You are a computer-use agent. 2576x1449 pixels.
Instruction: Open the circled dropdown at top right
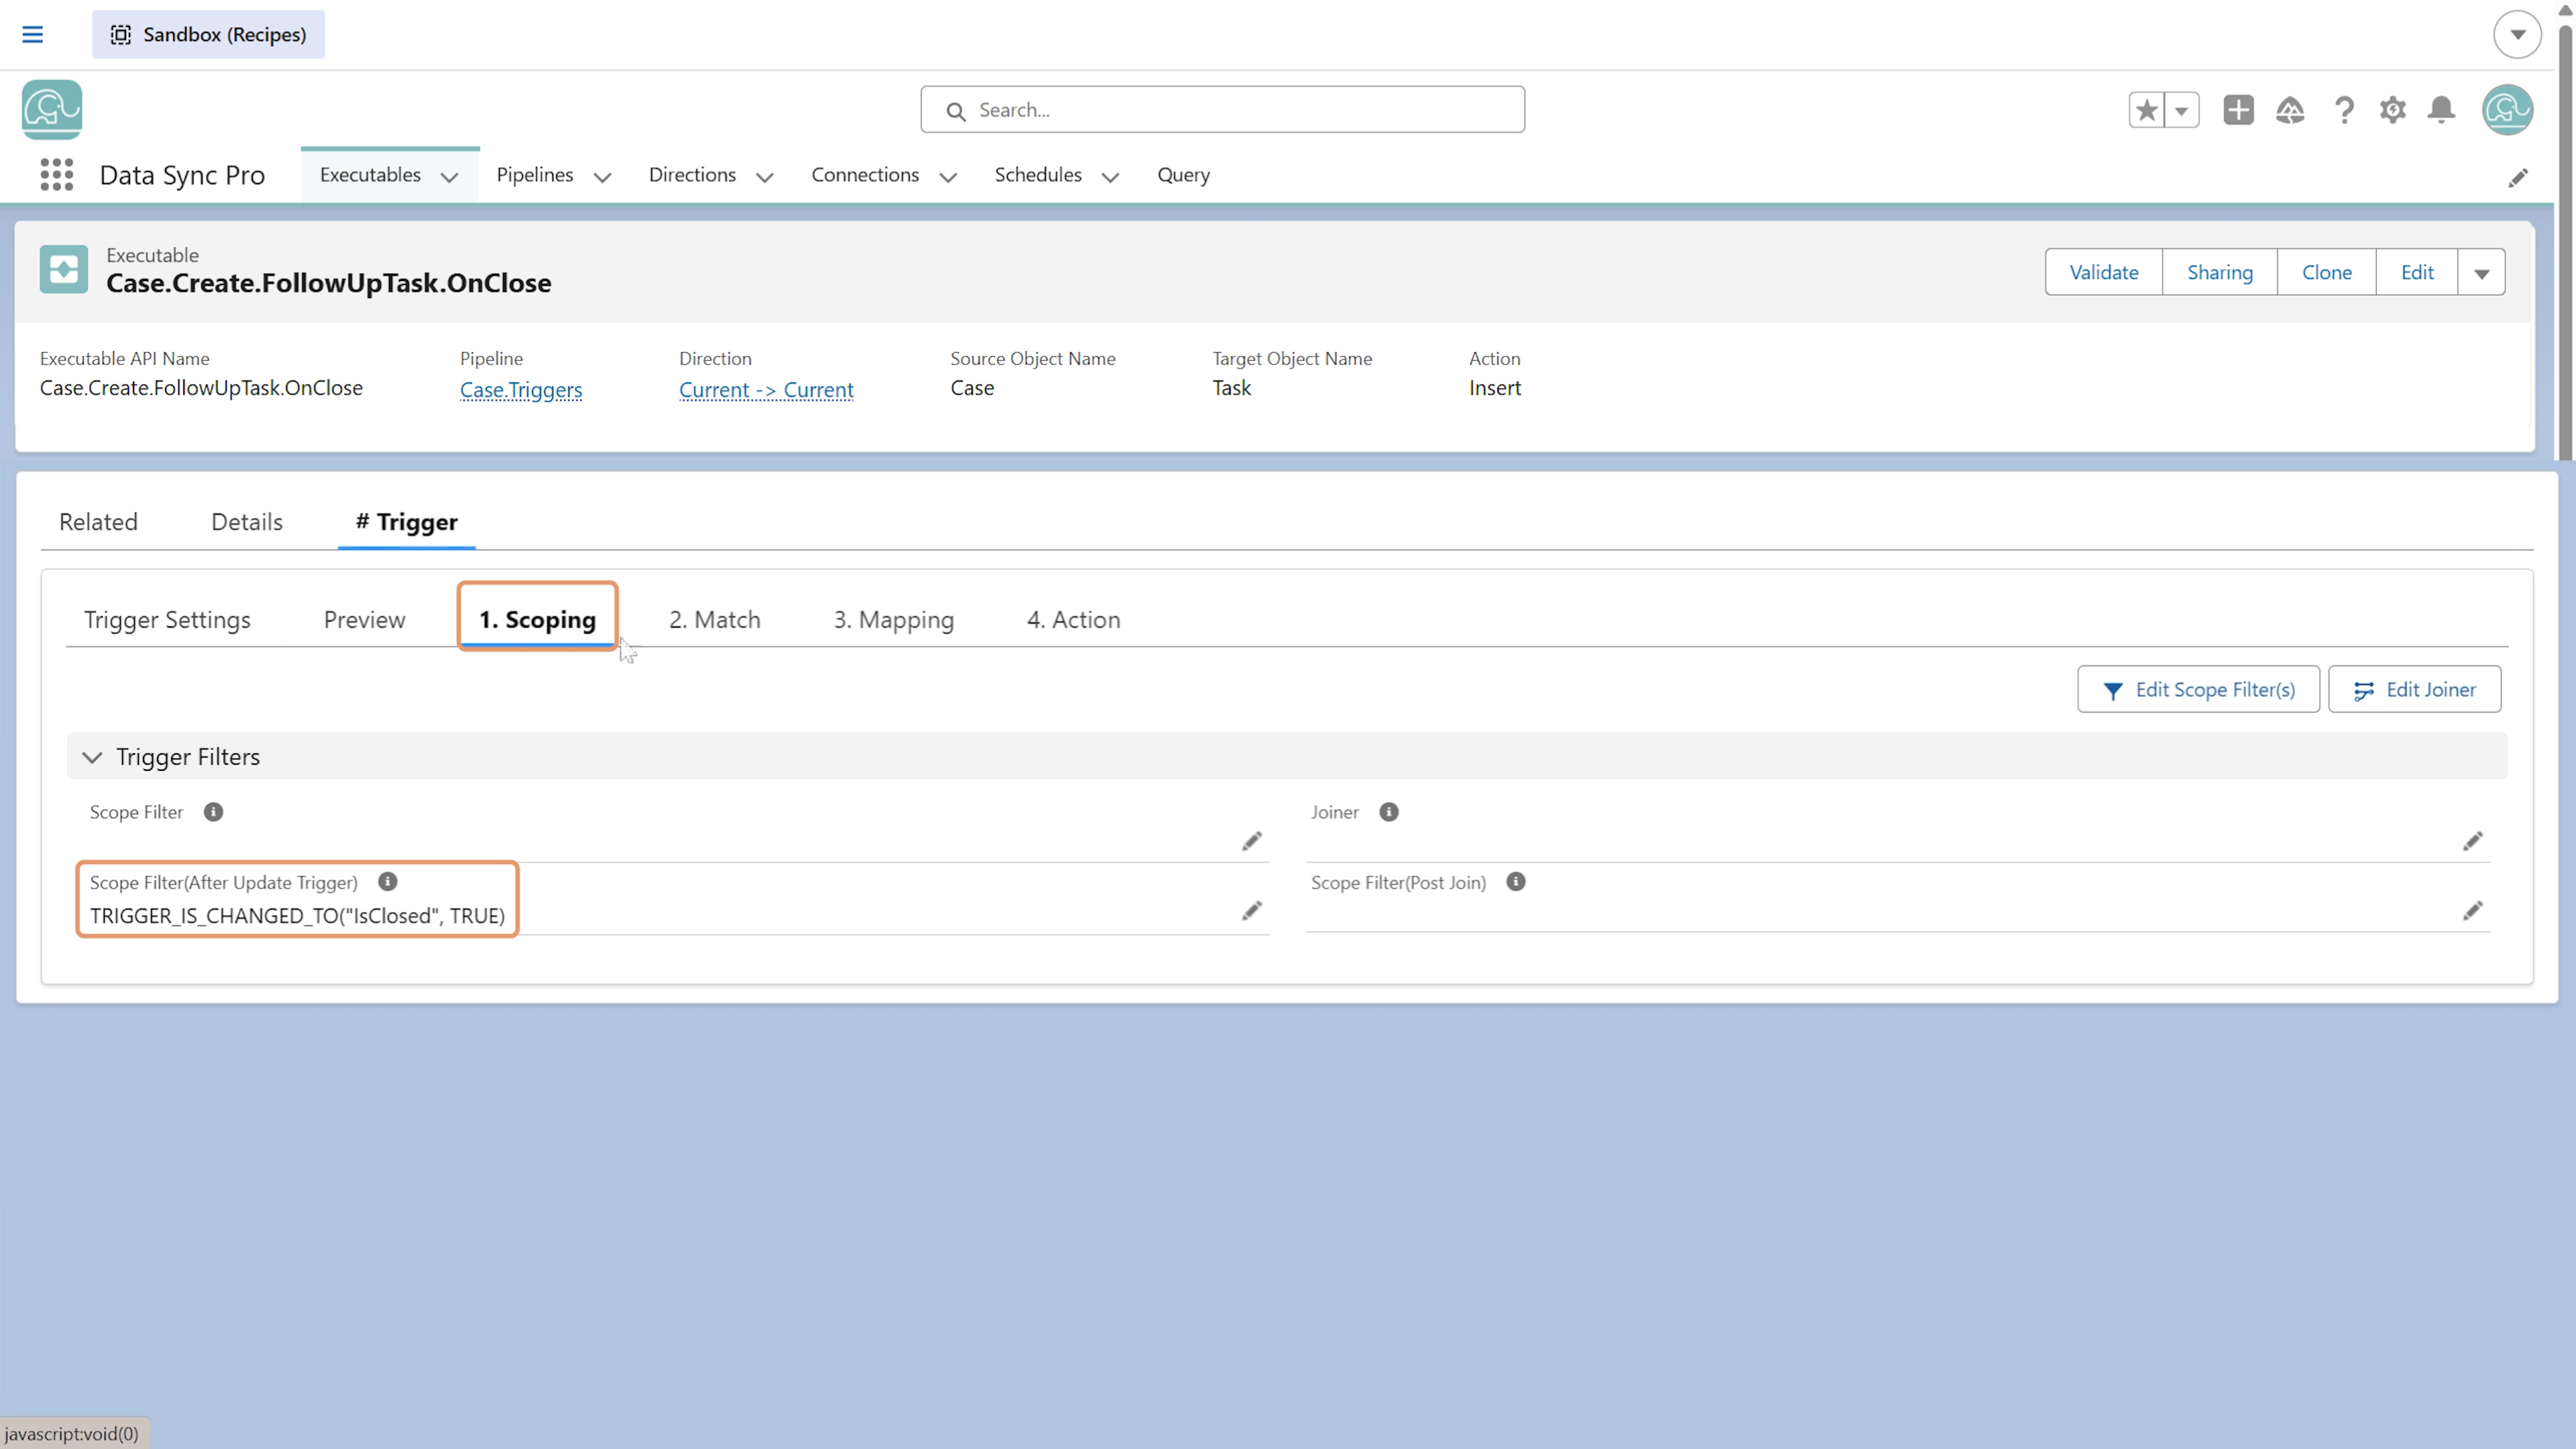2517,34
